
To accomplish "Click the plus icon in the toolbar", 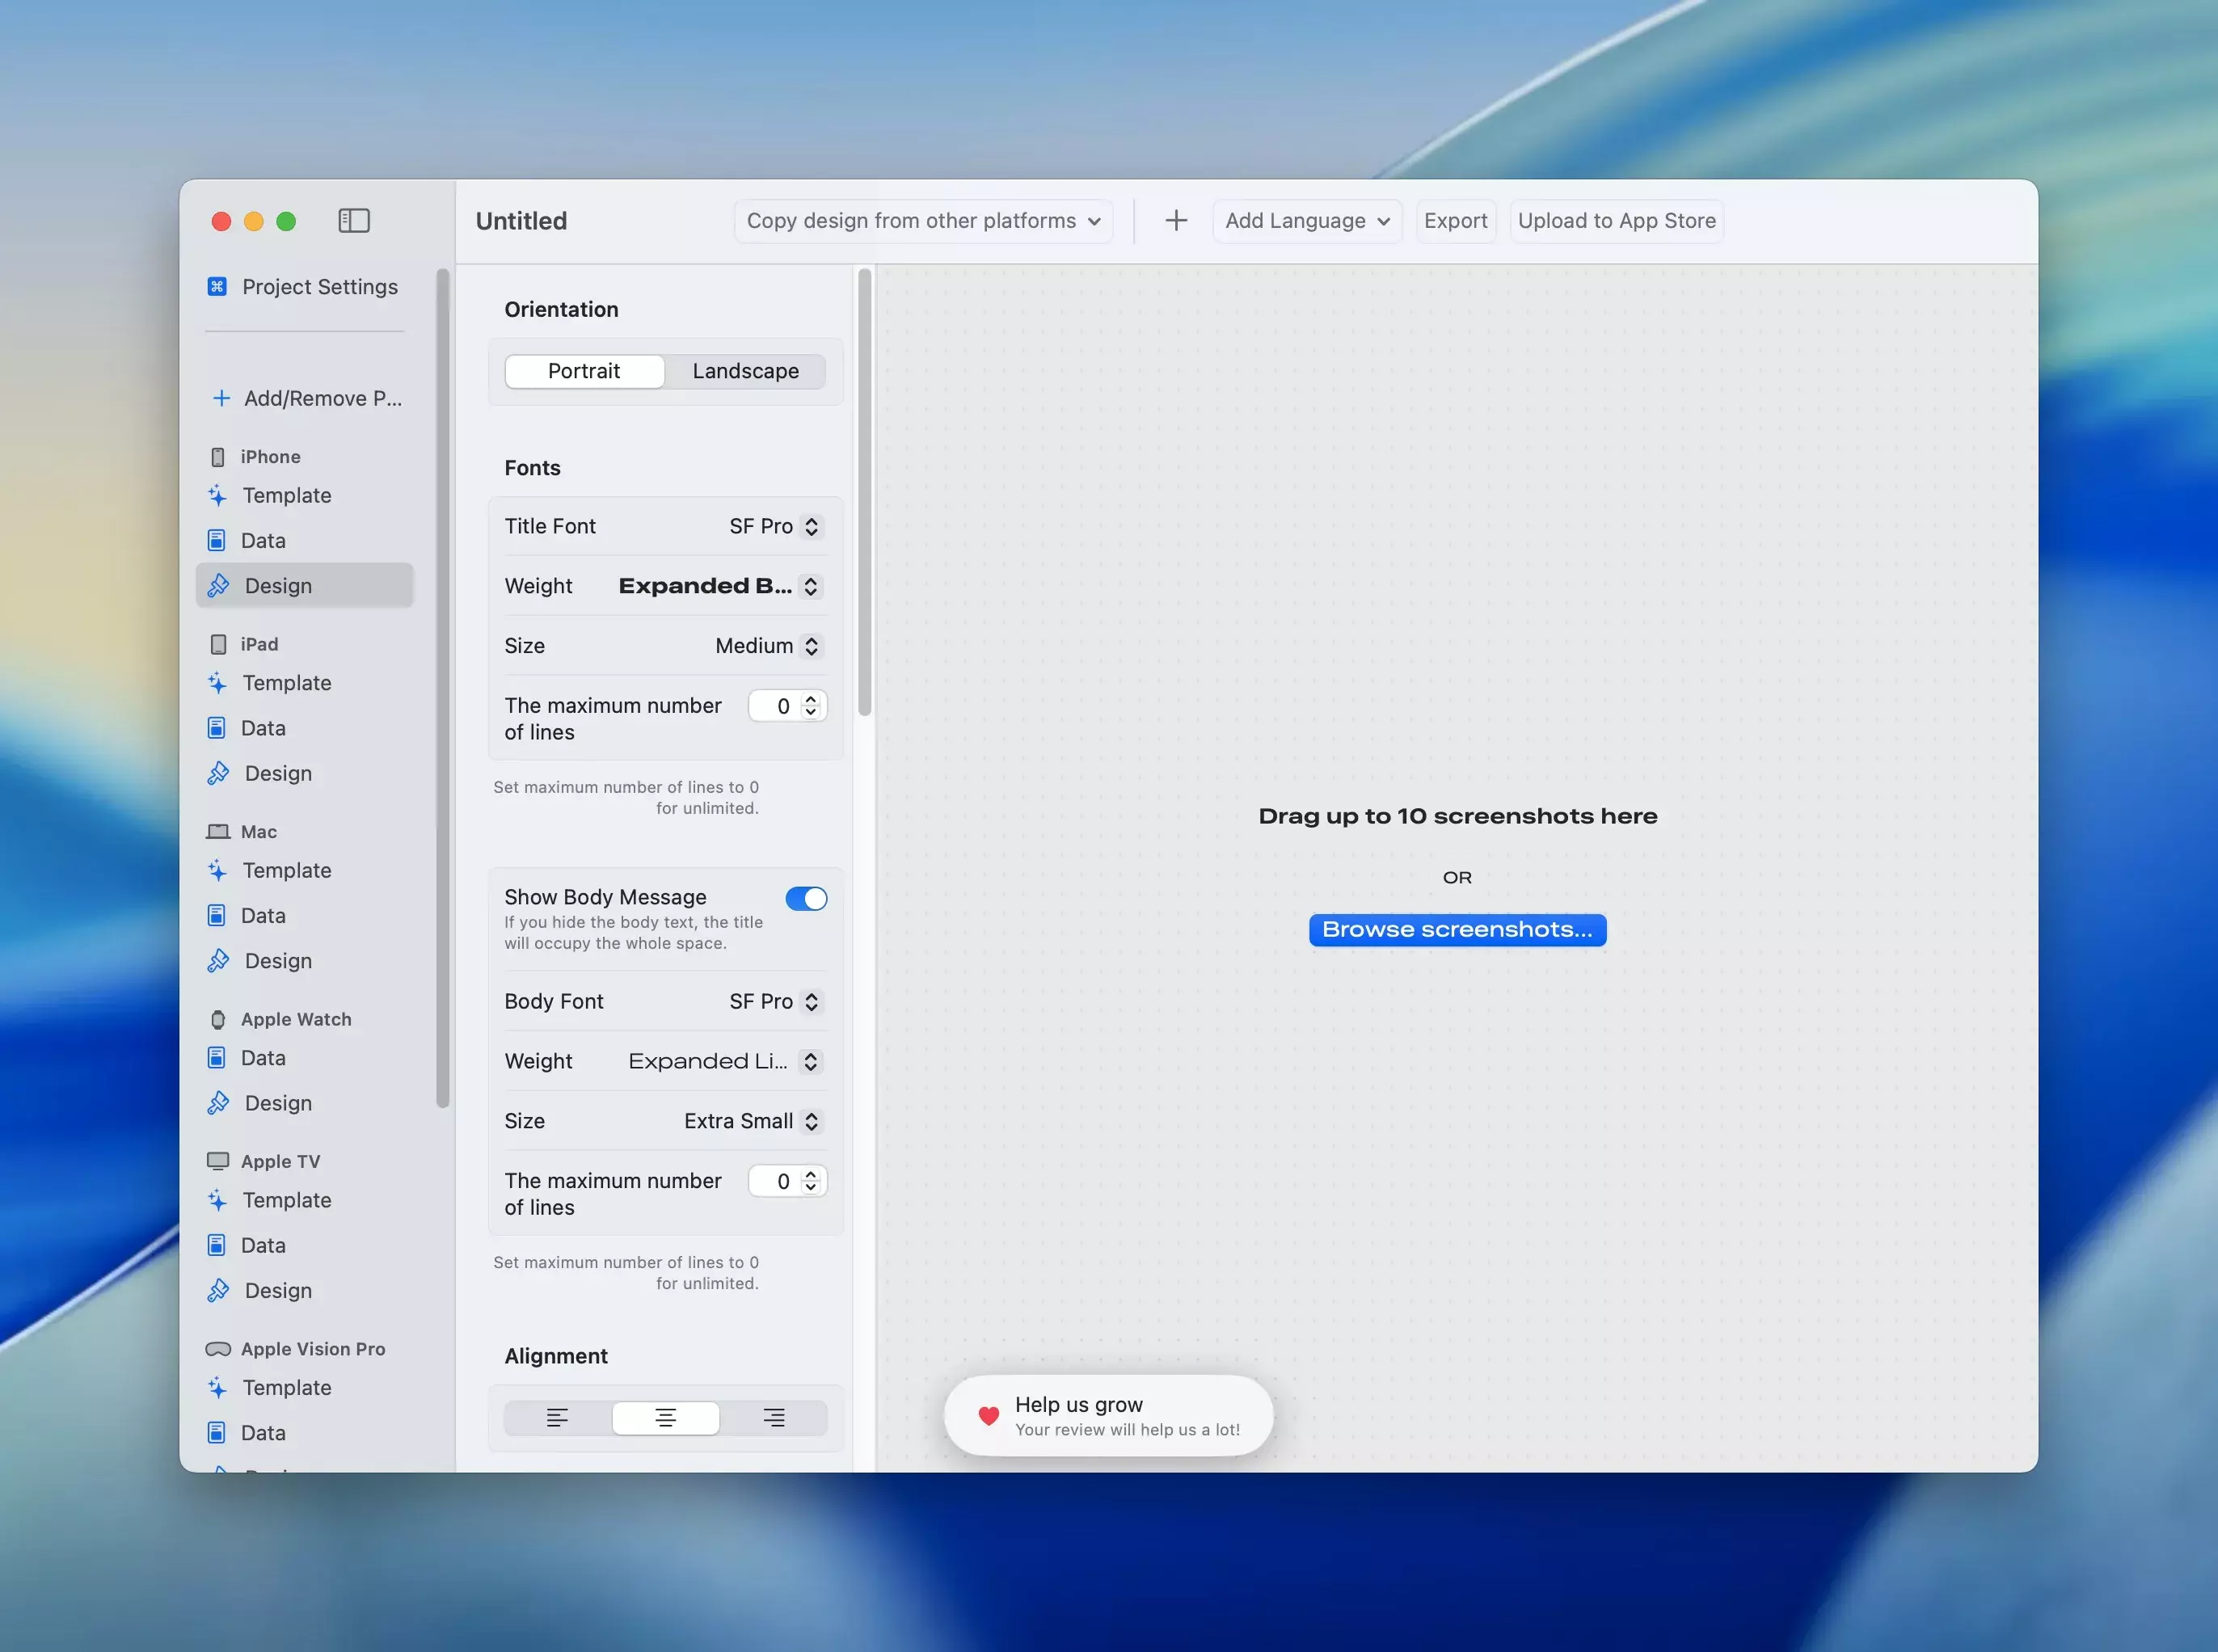I will [1176, 220].
